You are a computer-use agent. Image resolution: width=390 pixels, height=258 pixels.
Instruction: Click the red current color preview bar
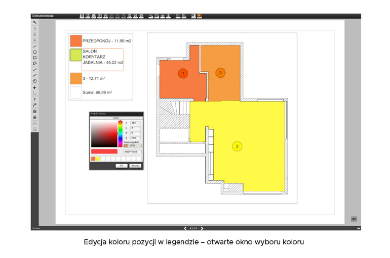pyautogui.click(x=104, y=151)
